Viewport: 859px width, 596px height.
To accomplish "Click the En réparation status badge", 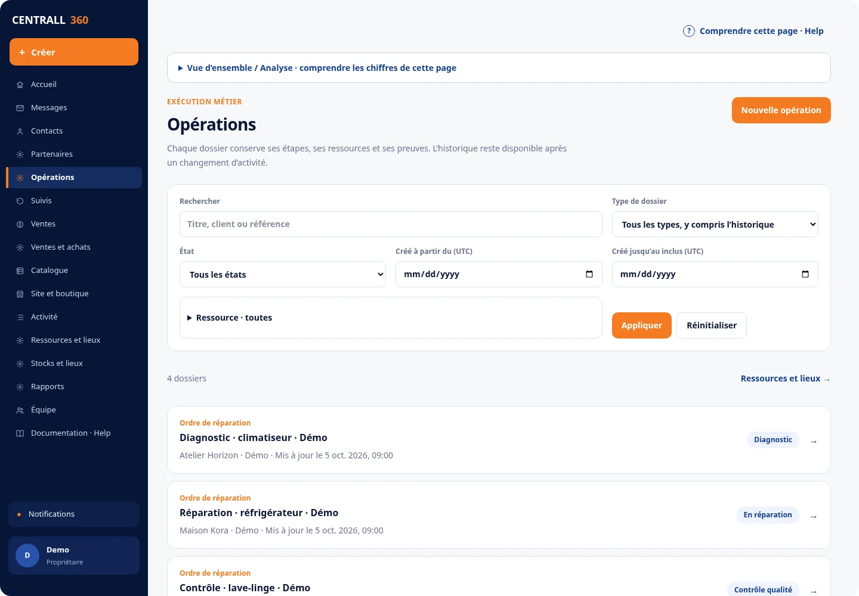I will point(768,515).
